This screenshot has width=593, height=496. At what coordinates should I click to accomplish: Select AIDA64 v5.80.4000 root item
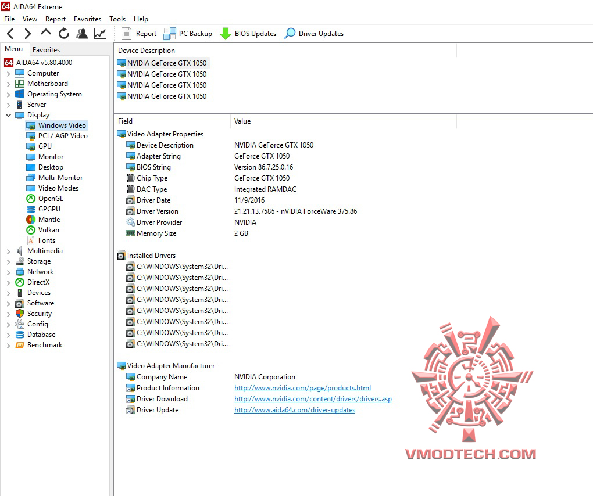point(38,62)
